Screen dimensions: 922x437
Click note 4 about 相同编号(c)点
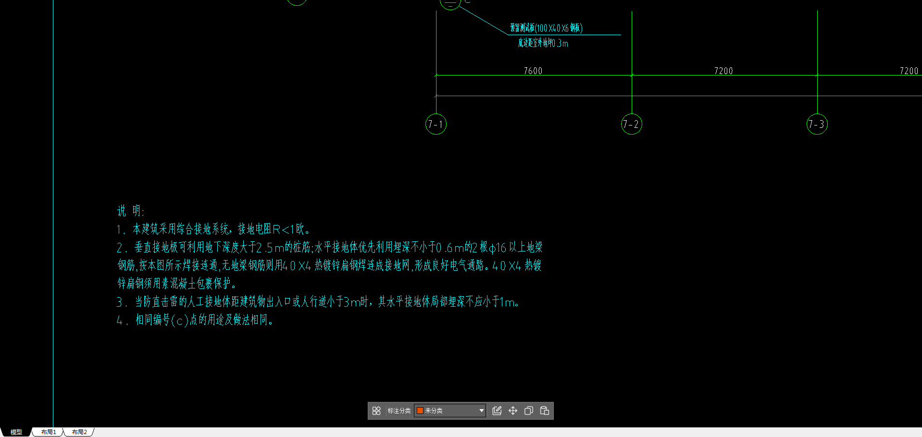coord(195,320)
